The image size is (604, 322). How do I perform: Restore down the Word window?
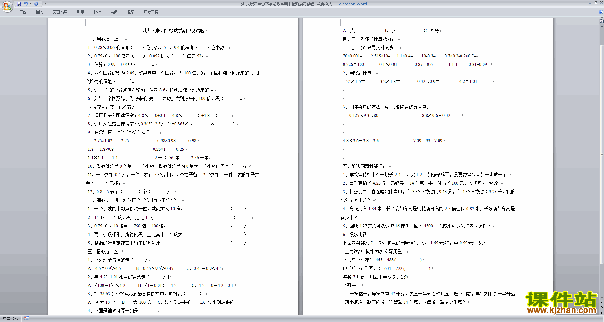(x=596, y=3)
